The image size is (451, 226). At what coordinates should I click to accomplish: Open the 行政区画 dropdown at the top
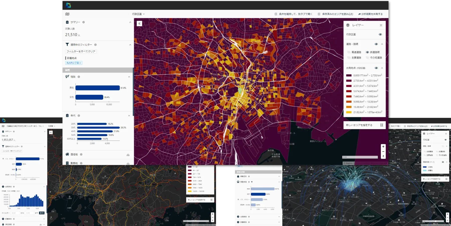click(137, 14)
